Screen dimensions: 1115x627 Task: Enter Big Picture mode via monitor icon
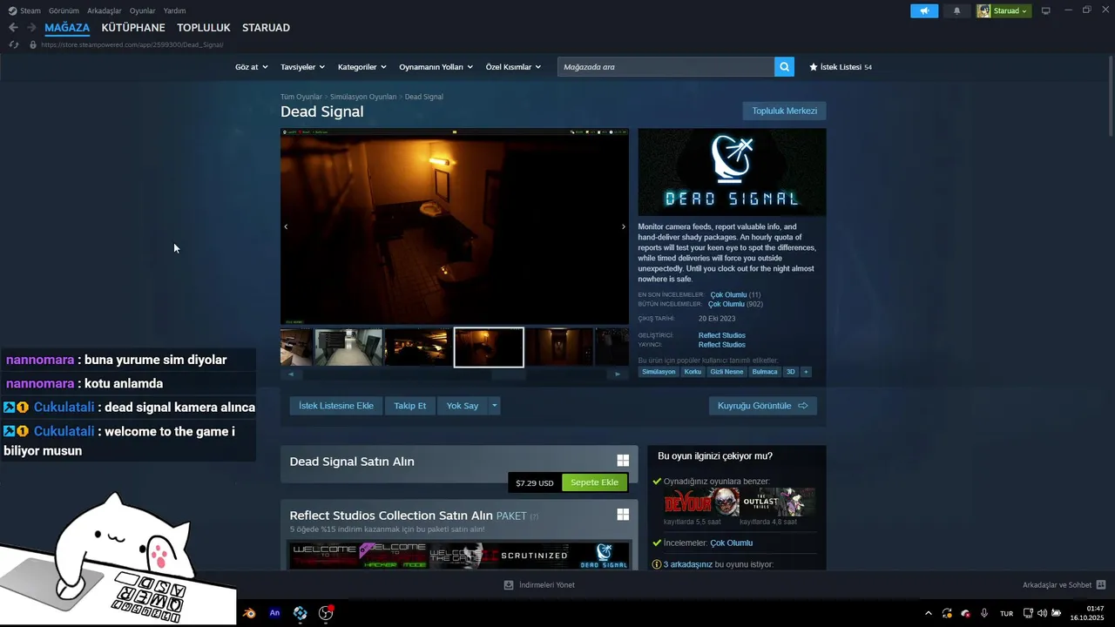(1045, 10)
